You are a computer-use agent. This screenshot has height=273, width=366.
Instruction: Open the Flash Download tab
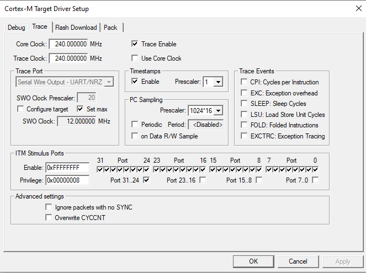76,28
